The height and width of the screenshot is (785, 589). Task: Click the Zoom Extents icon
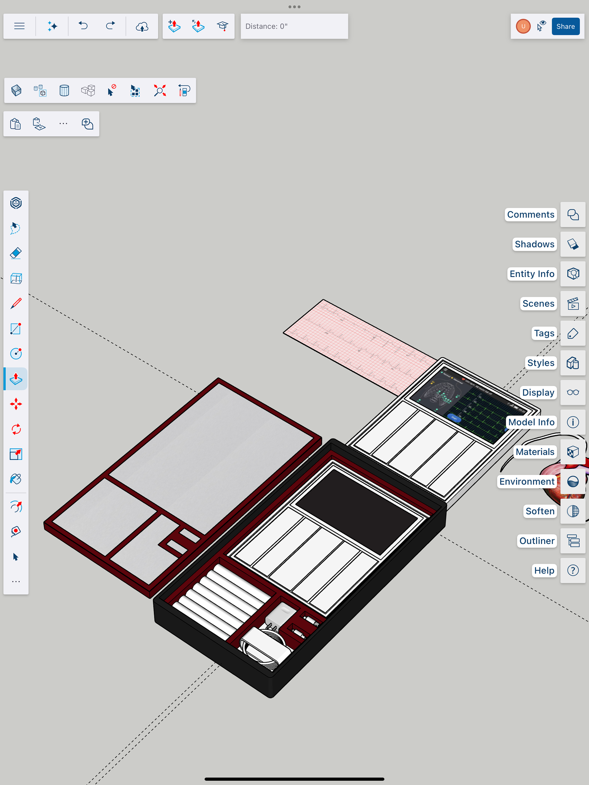[x=160, y=90]
